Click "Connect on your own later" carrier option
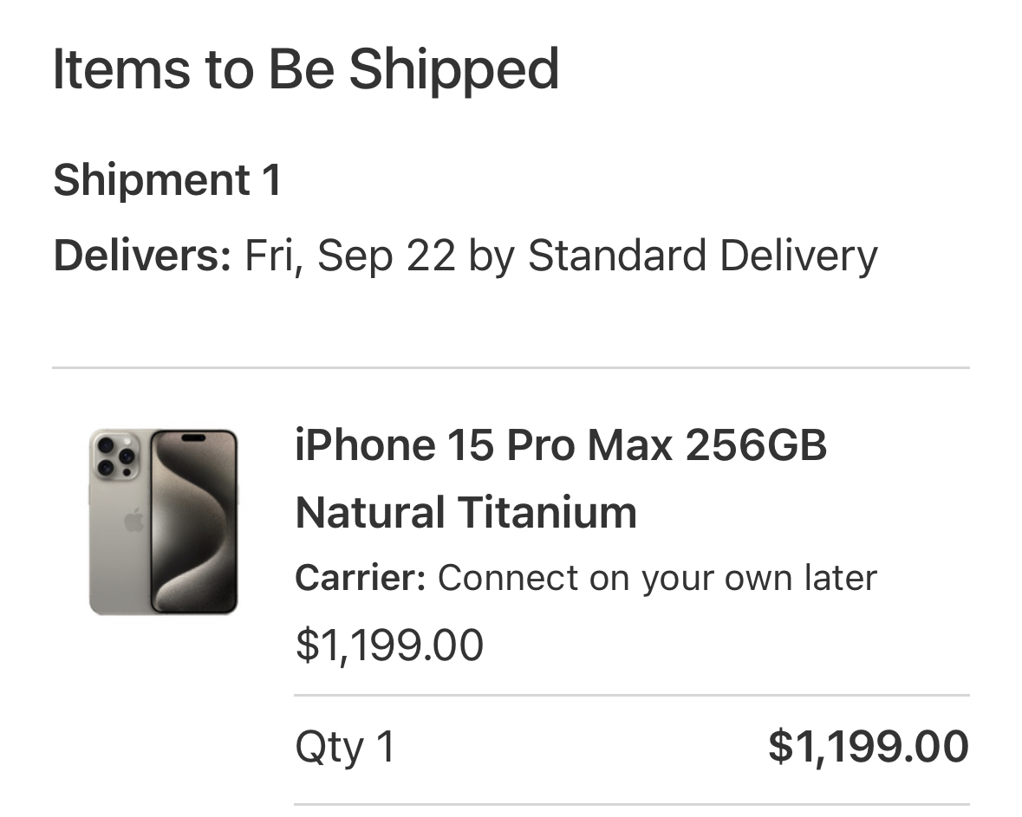The width and height of the screenshot is (1022, 817). [x=657, y=578]
